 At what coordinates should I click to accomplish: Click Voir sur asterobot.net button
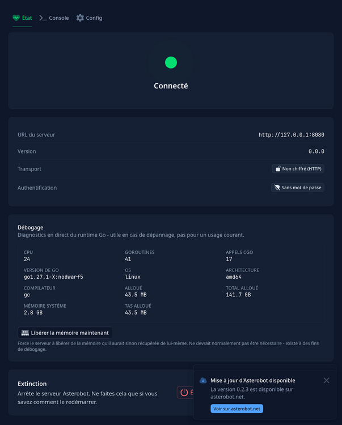(237, 409)
